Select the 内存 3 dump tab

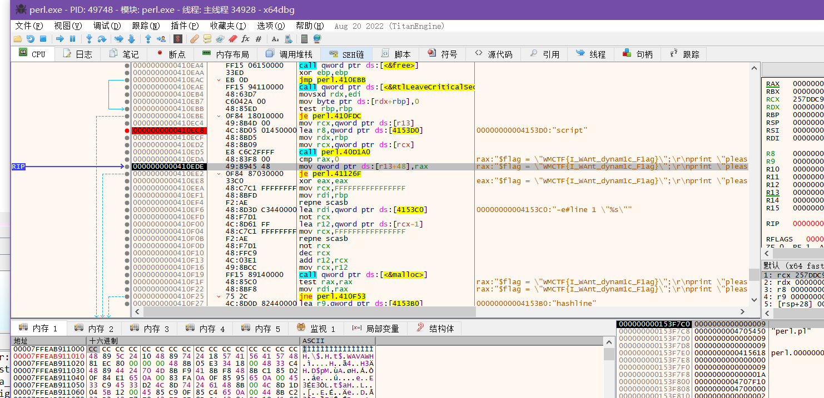(150, 329)
